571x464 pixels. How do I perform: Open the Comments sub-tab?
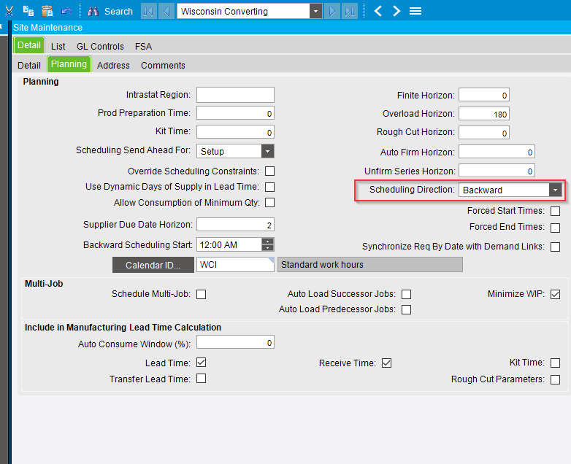tap(163, 66)
